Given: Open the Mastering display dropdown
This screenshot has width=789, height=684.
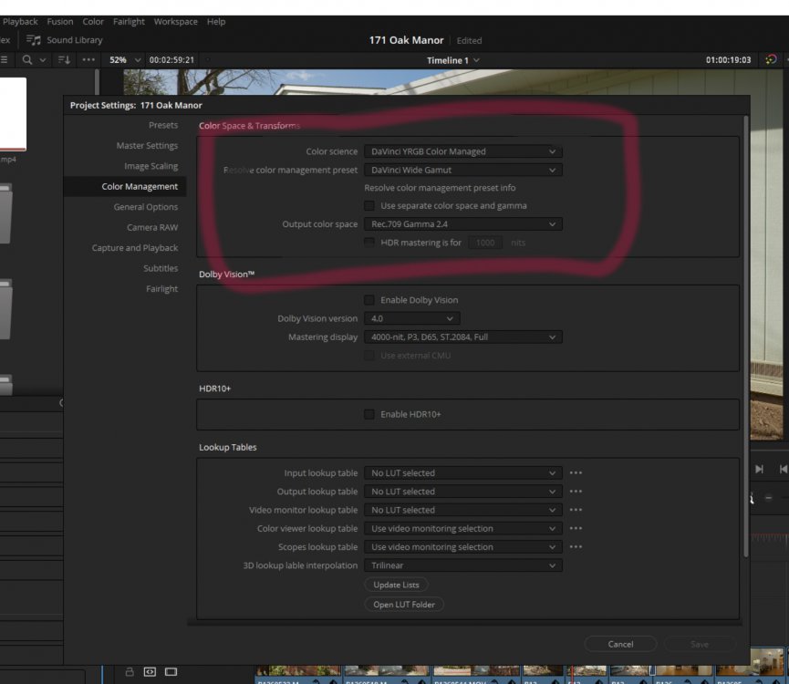Looking at the screenshot, I should 462,337.
